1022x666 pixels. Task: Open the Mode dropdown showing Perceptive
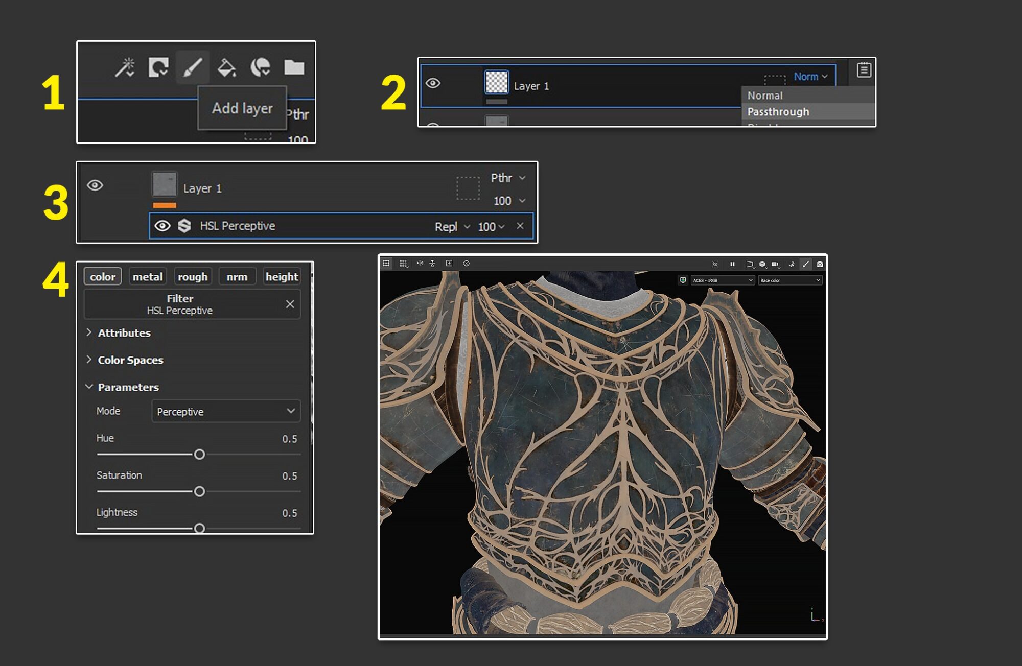(x=225, y=411)
